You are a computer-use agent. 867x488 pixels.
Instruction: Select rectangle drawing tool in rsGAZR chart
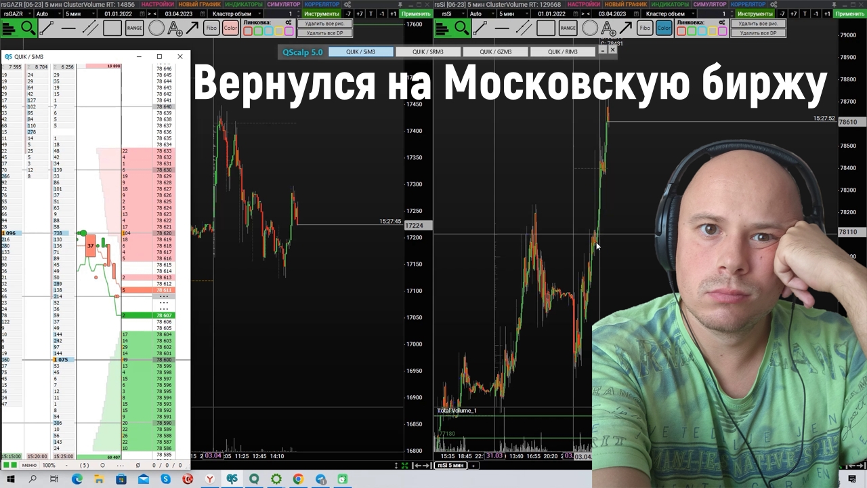[112, 28]
